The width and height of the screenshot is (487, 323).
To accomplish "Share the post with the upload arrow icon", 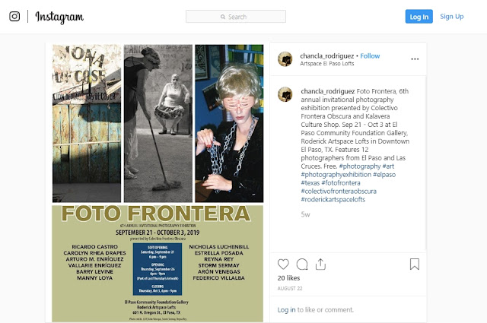I will pos(320,264).
